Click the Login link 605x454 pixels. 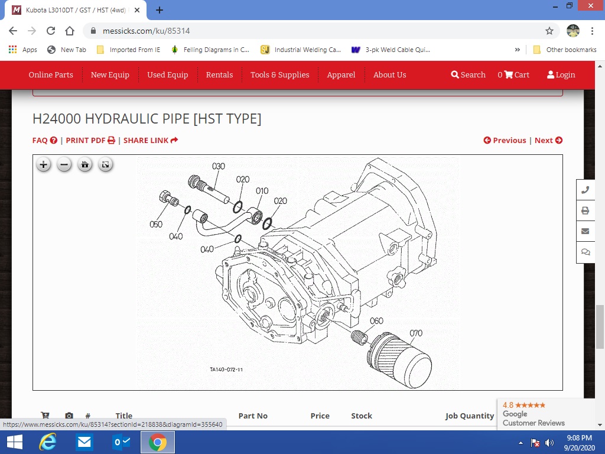click(x=561, y=75)
